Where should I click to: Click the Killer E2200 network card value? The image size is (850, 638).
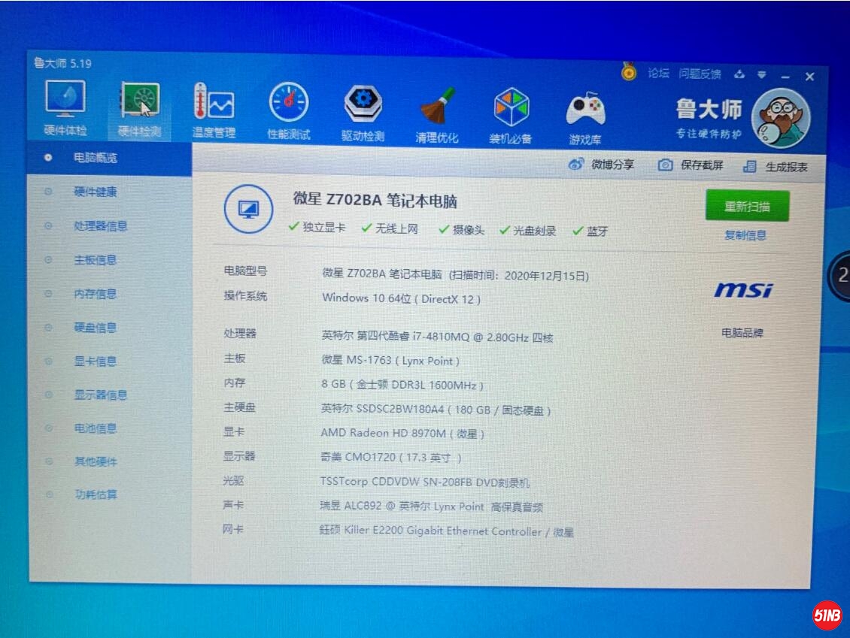tap(446, 531)
